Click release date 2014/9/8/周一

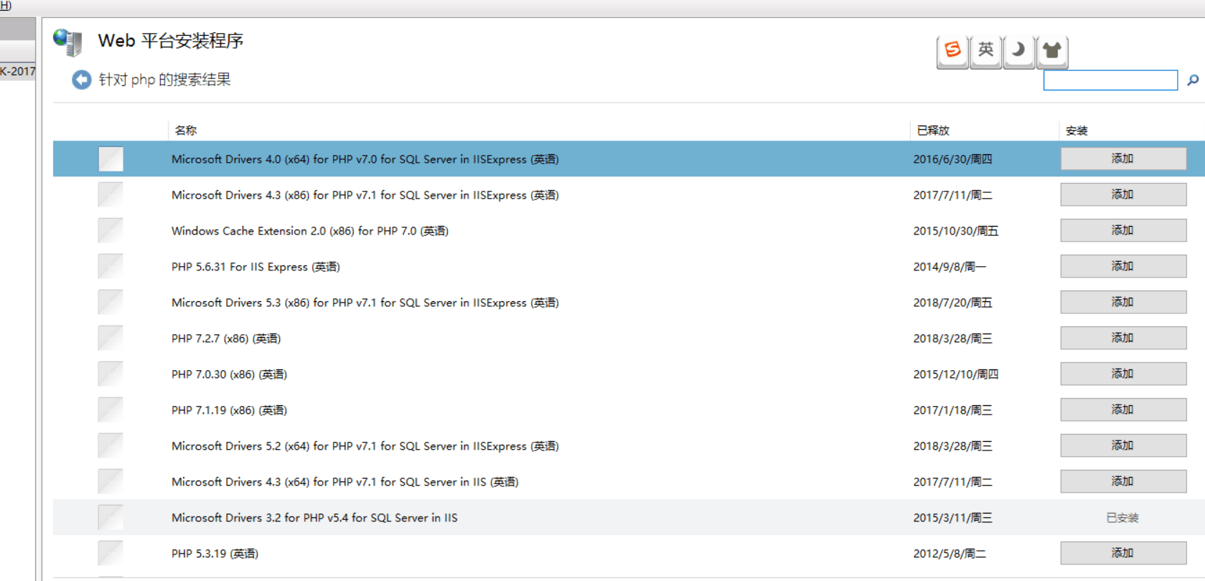point(950,267)
